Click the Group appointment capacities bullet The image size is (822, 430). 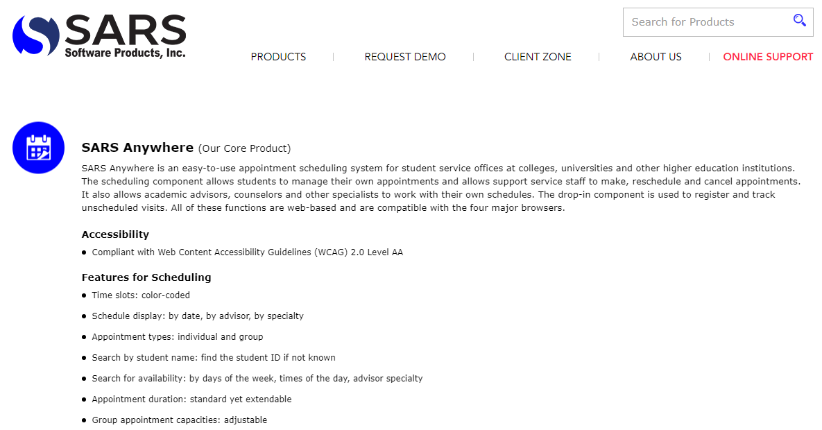pyautogui.click(x=179, y=420)
